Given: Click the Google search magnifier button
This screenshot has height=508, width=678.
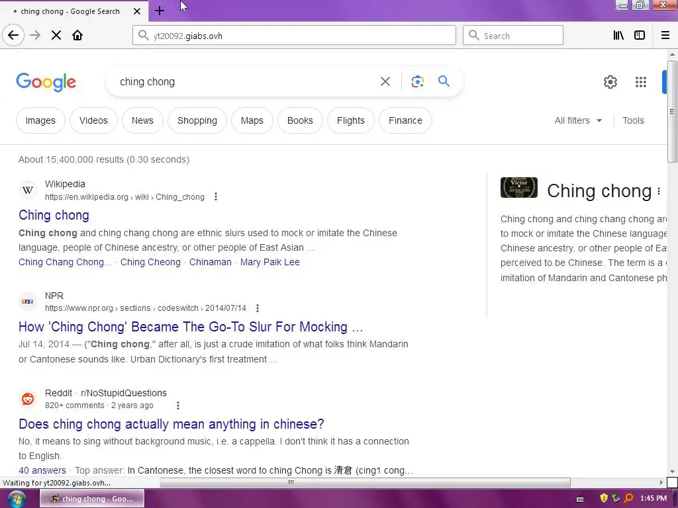Looking at the screenshot, I should click(x=444, y=81).
